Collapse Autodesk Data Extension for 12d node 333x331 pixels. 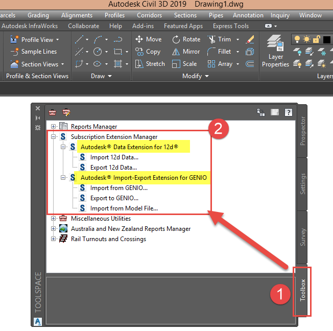coord(63,147)
